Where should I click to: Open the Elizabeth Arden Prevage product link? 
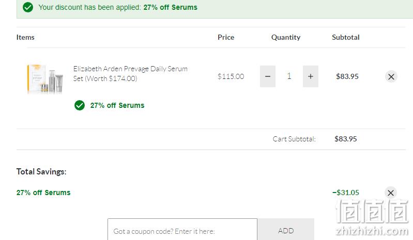pos(130,74)
